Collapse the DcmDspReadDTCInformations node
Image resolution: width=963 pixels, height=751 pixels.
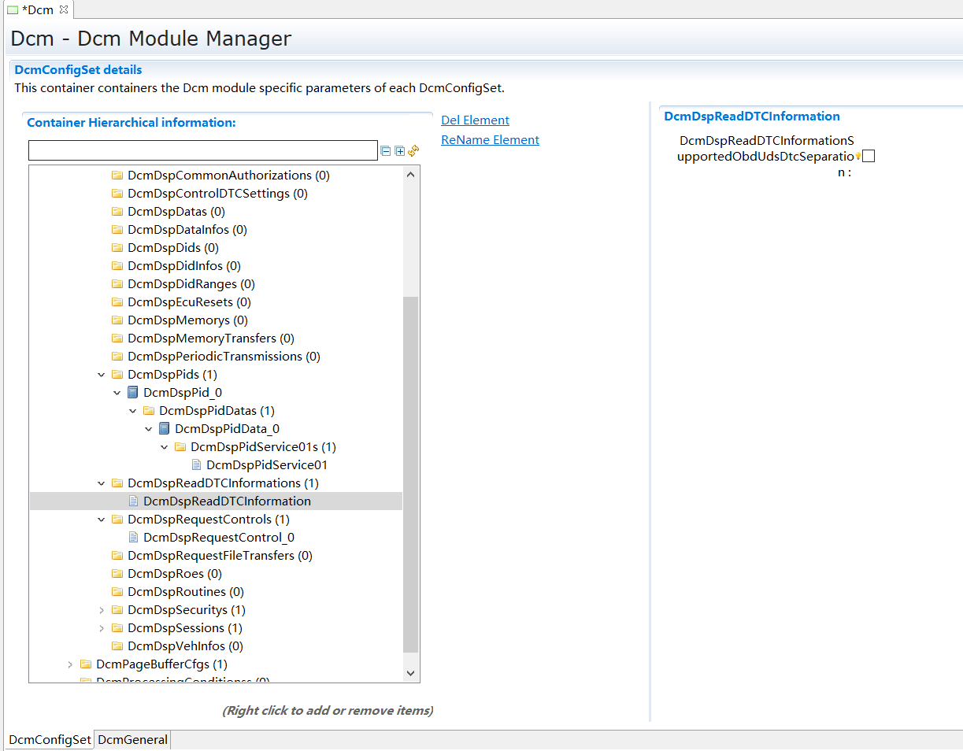pos(101,483)
